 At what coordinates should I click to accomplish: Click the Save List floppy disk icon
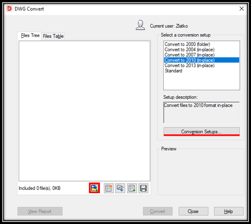tap(143, 188)
